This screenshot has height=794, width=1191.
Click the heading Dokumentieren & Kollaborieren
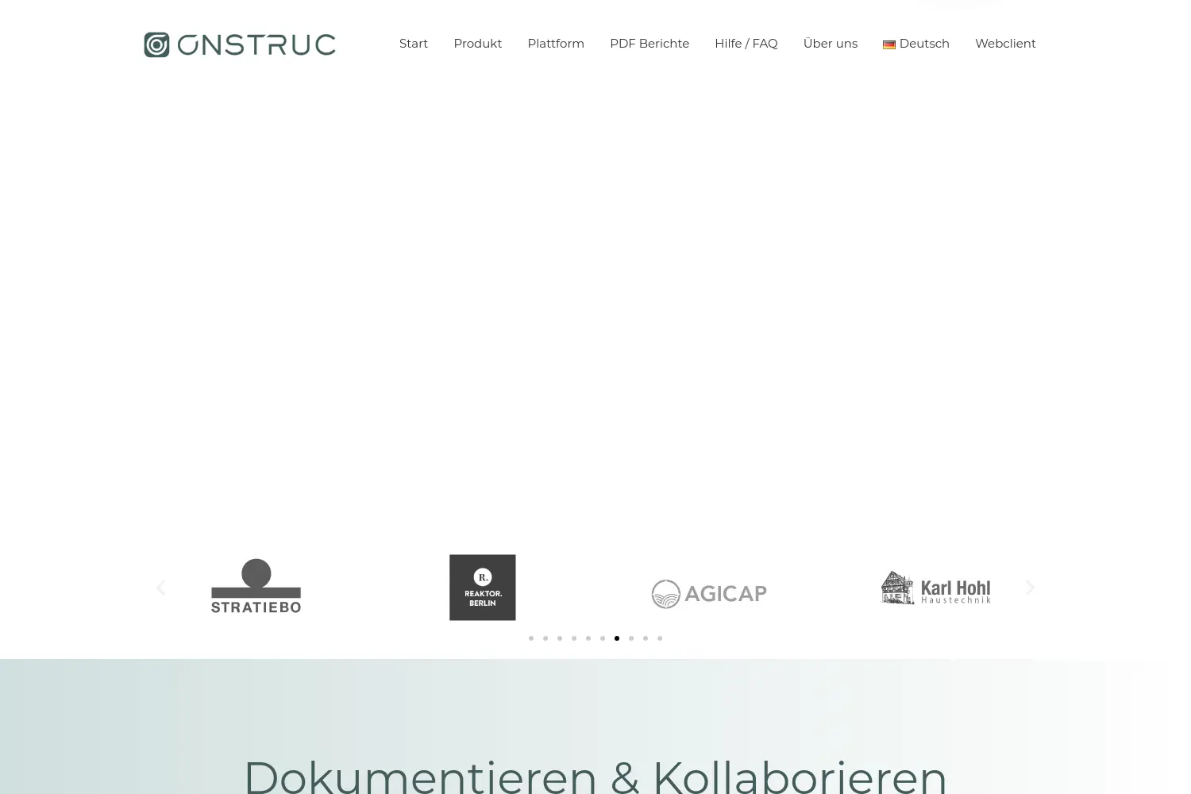click(x=595, y=776)
